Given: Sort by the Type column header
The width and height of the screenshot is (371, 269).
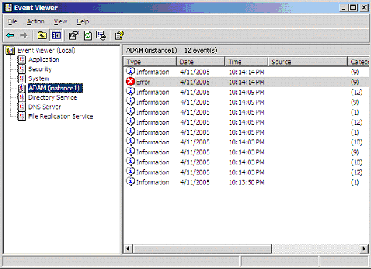Looking at the screenshot, I should (150, 62).
